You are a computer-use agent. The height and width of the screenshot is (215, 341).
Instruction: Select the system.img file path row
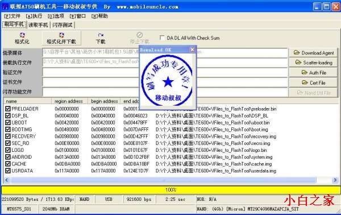coord(214,157)
